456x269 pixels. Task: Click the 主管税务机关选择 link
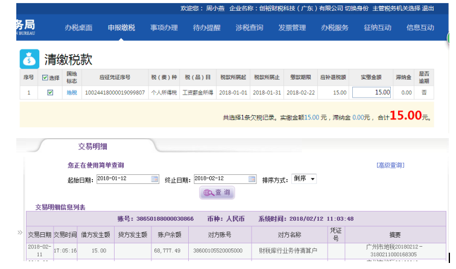(x=395, y=8)
